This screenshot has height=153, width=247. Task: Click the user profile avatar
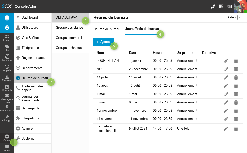tap(240, 6)
